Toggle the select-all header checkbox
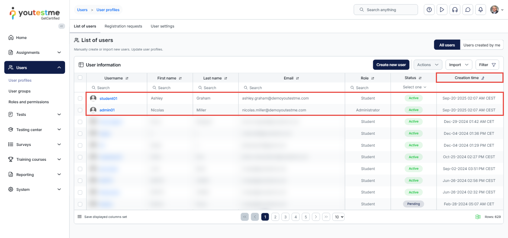The image size is (508, 238). tap(80, 78)
